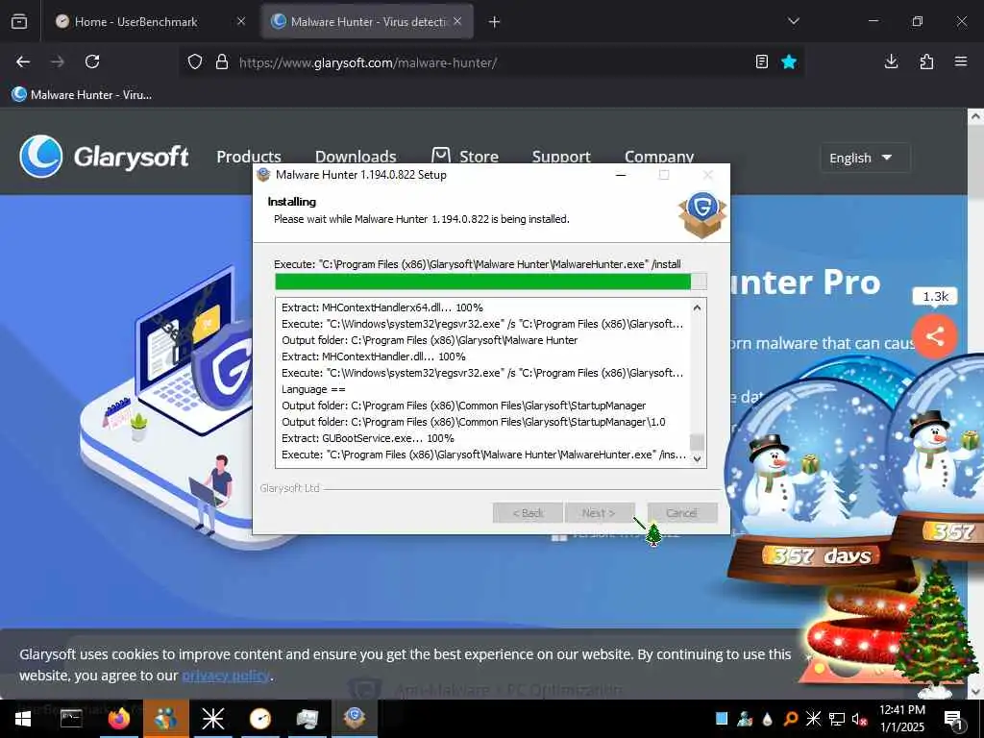Go back using the browser back arrow

(23, 61)
